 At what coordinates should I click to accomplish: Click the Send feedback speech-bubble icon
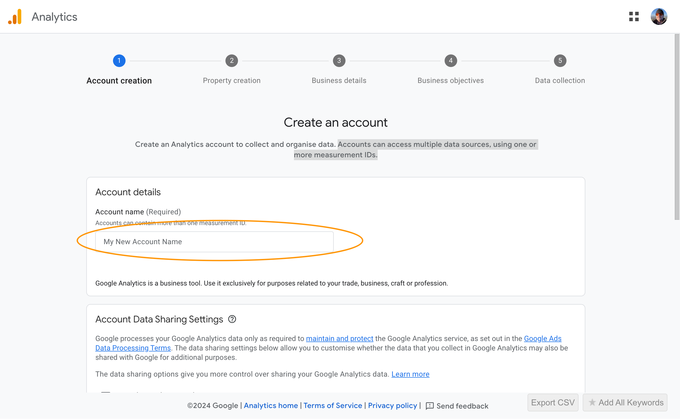pyautogui.click(x=430, y=406)
